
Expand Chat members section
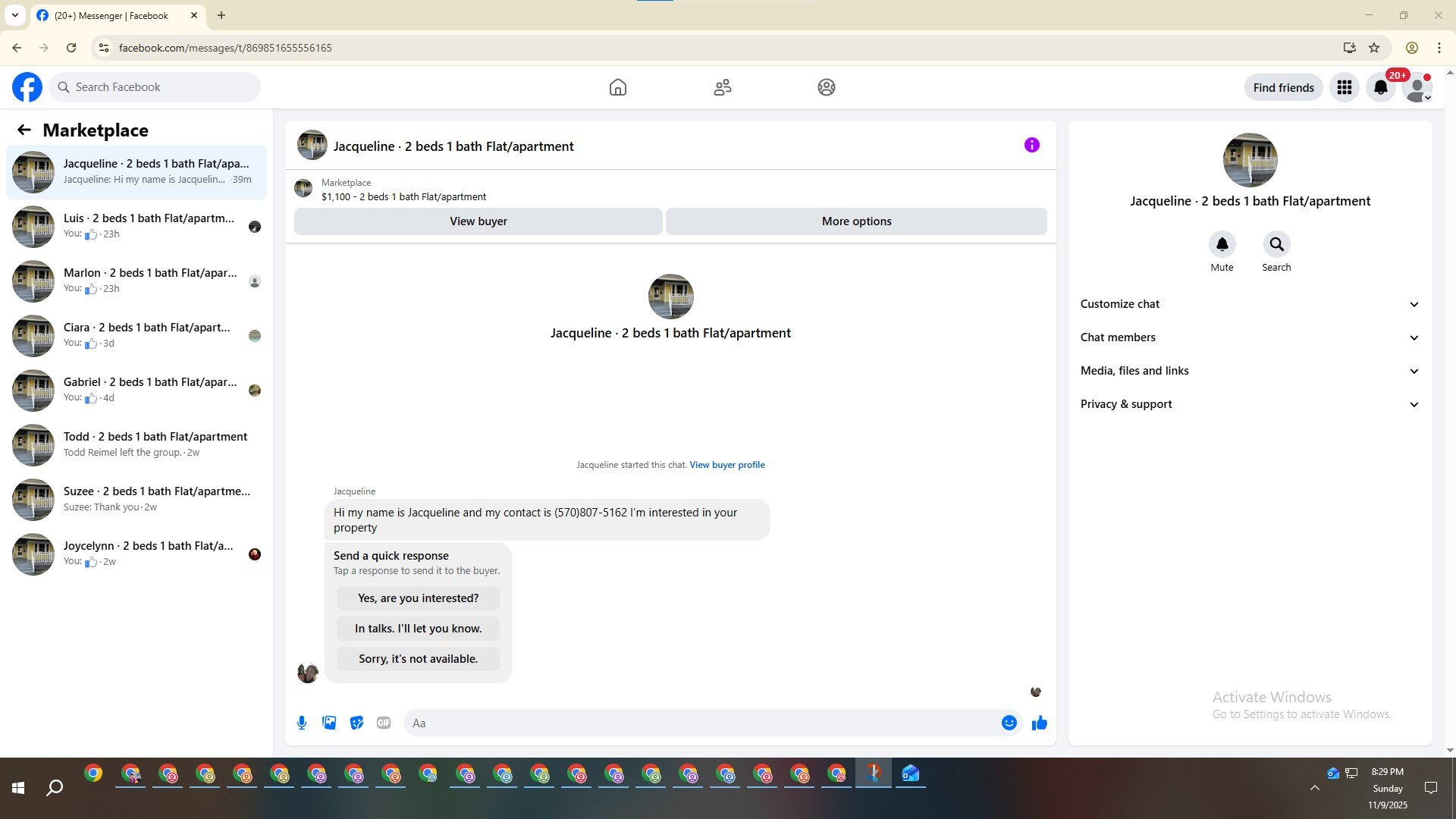point(1250,337)
